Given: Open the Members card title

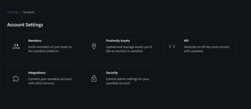Looking at the screenshot, I should [35, 41].
